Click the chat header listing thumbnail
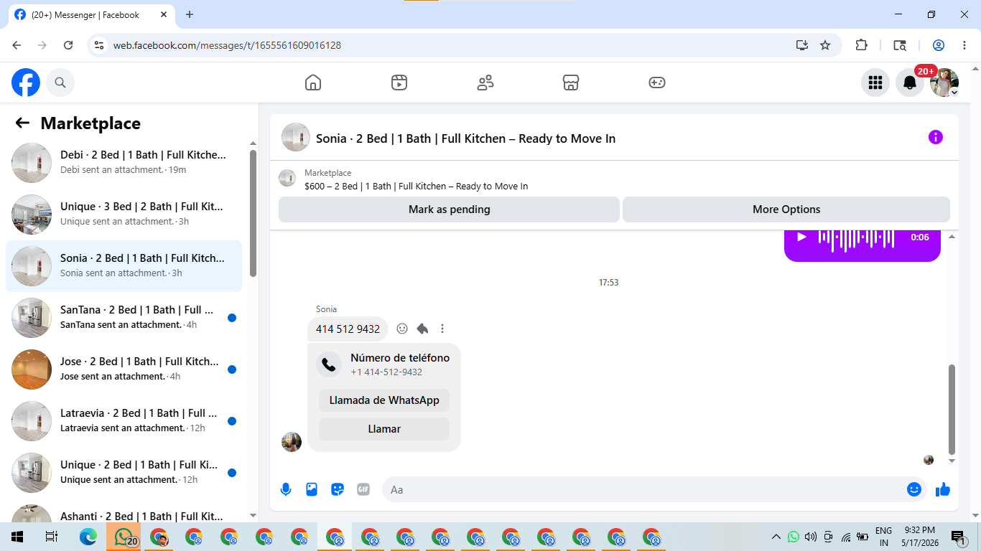 click(x=296, y=137)
